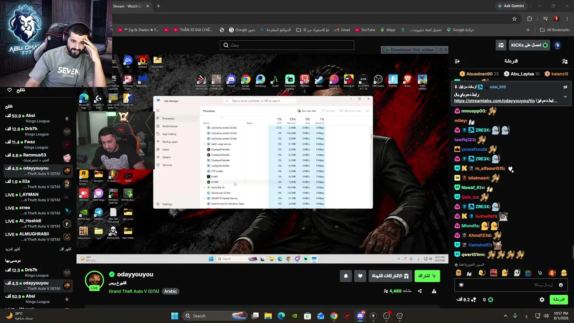Open Rammus53 channel in the sidebar
Viewport: 574px width, 323px height.
coord(38,157)
